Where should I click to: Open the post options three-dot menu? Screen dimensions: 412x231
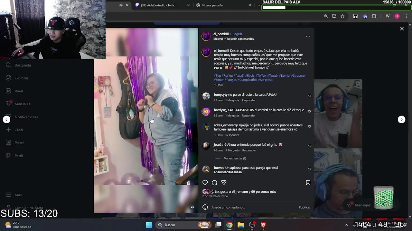click(308, 36)
